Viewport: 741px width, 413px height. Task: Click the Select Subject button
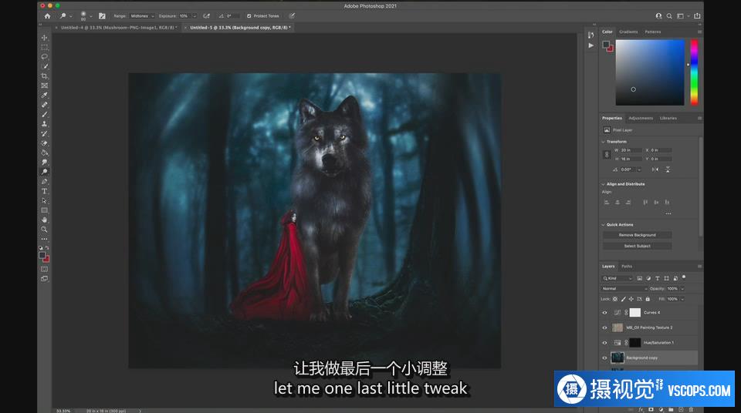click(637, 246)
